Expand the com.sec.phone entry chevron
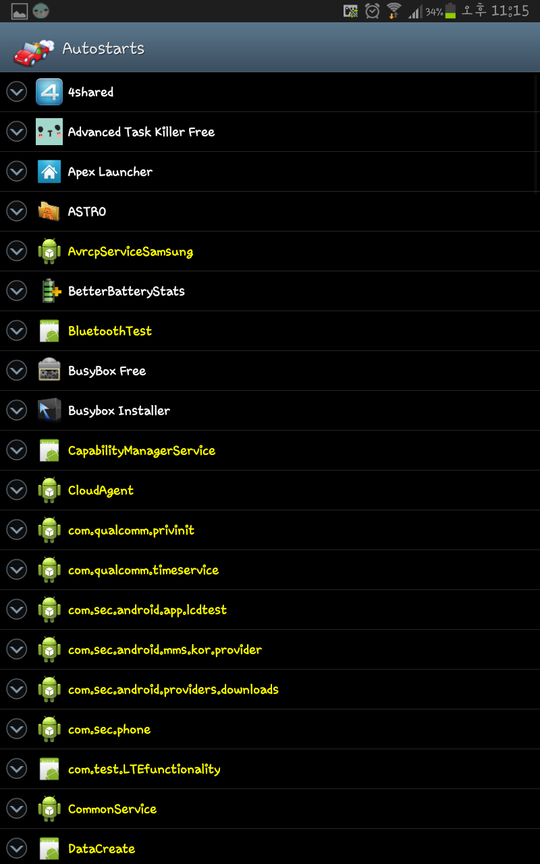The width and height of the screenshot is (540, 864). 16,729
